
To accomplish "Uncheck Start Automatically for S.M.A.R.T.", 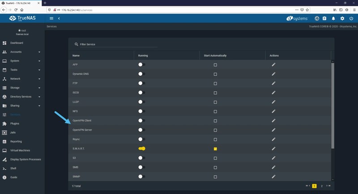I will point(215,149).
